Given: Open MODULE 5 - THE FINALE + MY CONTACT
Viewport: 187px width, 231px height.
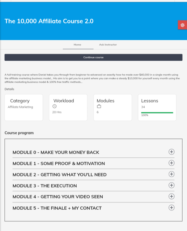Looking at the screenshot, I should point(57,208).
